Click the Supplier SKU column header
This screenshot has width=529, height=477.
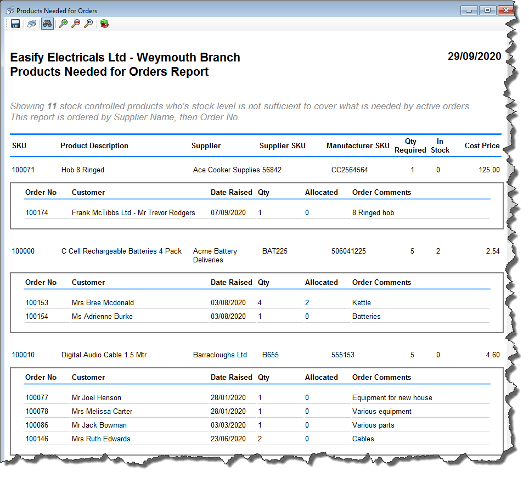click(x=282, y=146)
